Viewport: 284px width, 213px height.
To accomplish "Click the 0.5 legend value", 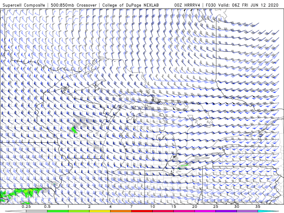I will click(x=47, y=207).
